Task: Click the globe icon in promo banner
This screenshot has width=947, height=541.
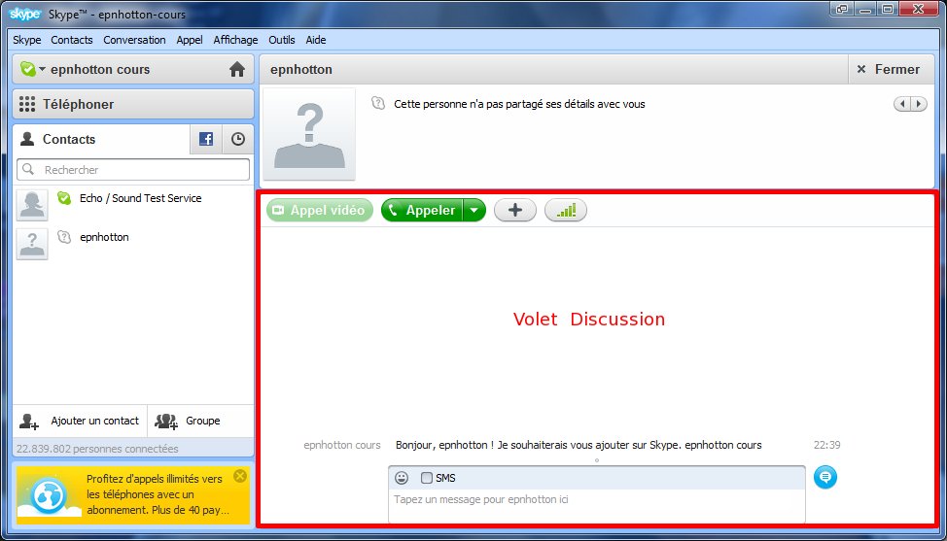Action: click(49, 496)
